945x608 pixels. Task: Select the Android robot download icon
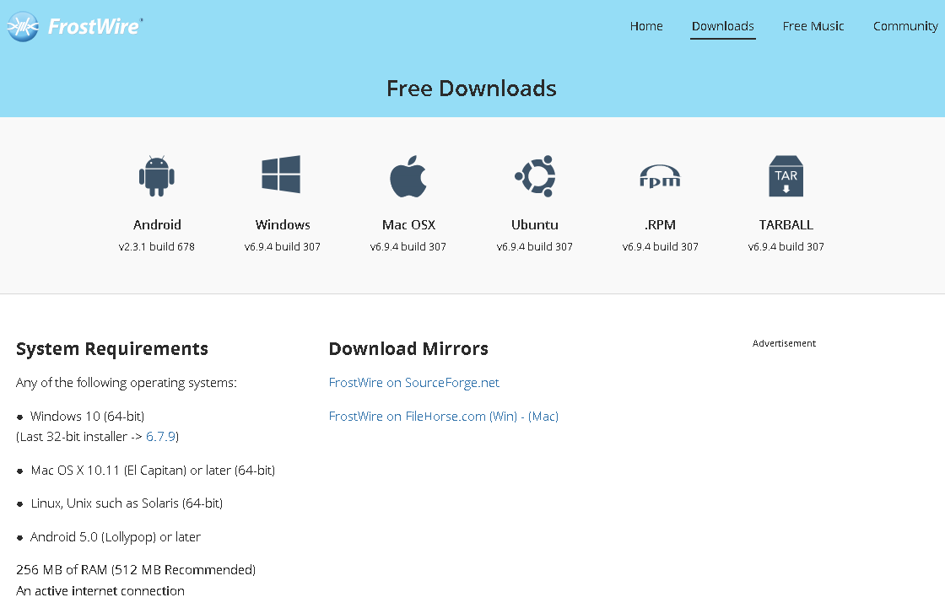coord(157,175)
